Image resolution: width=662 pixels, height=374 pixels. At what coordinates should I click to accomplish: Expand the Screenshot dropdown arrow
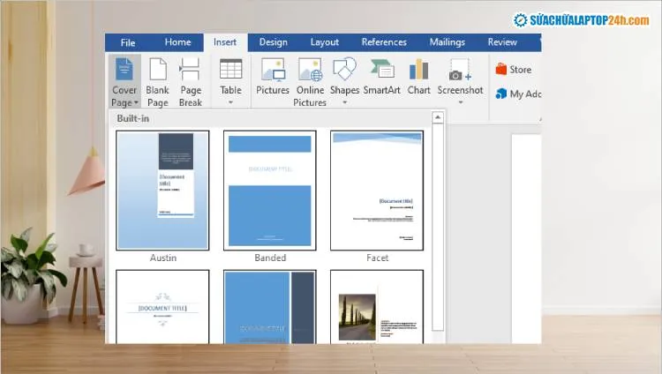pos(460,102)
